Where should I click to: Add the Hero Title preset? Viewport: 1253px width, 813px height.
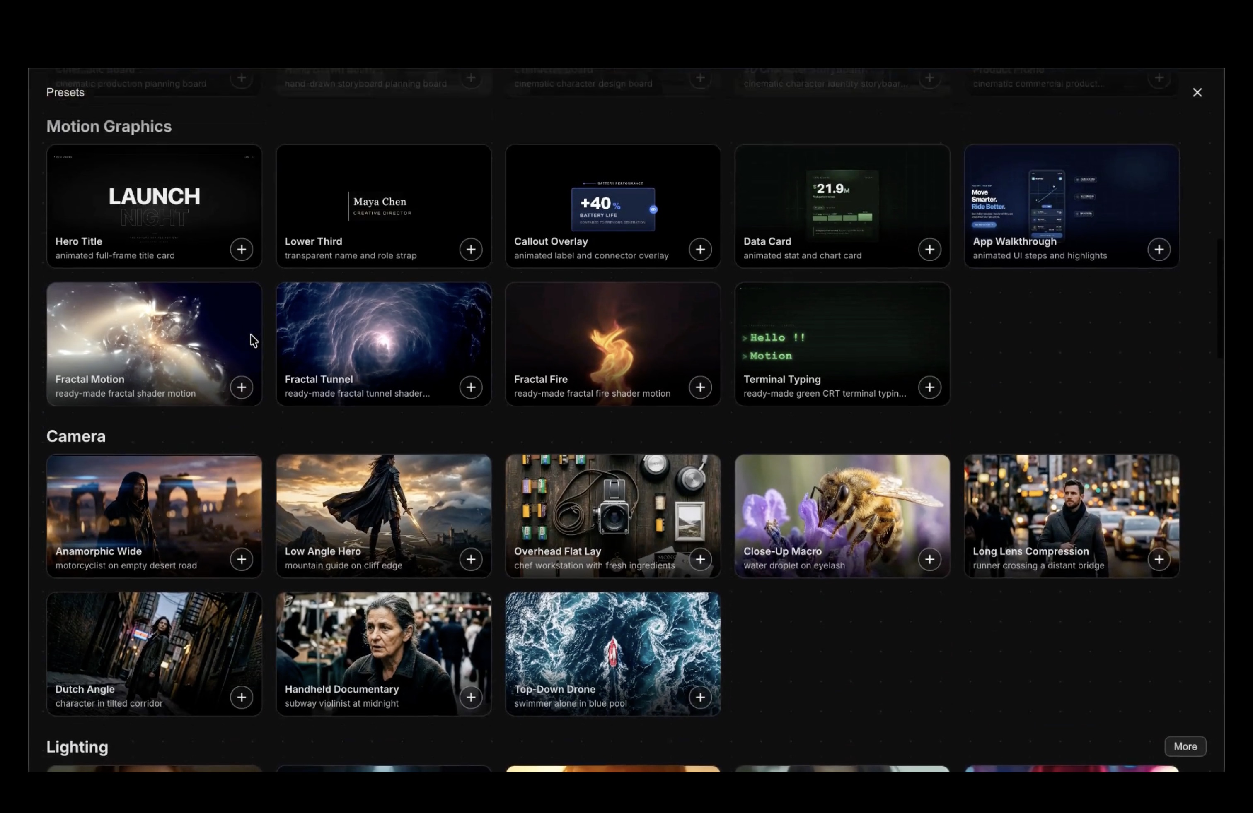point(242,249)
